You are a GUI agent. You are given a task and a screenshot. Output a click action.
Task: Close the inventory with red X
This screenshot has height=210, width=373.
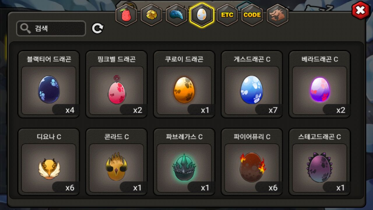[x=360, y=10]
